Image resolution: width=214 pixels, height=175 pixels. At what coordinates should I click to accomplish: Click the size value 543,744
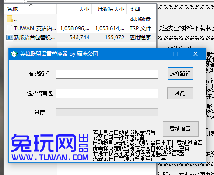click(79, 38)
